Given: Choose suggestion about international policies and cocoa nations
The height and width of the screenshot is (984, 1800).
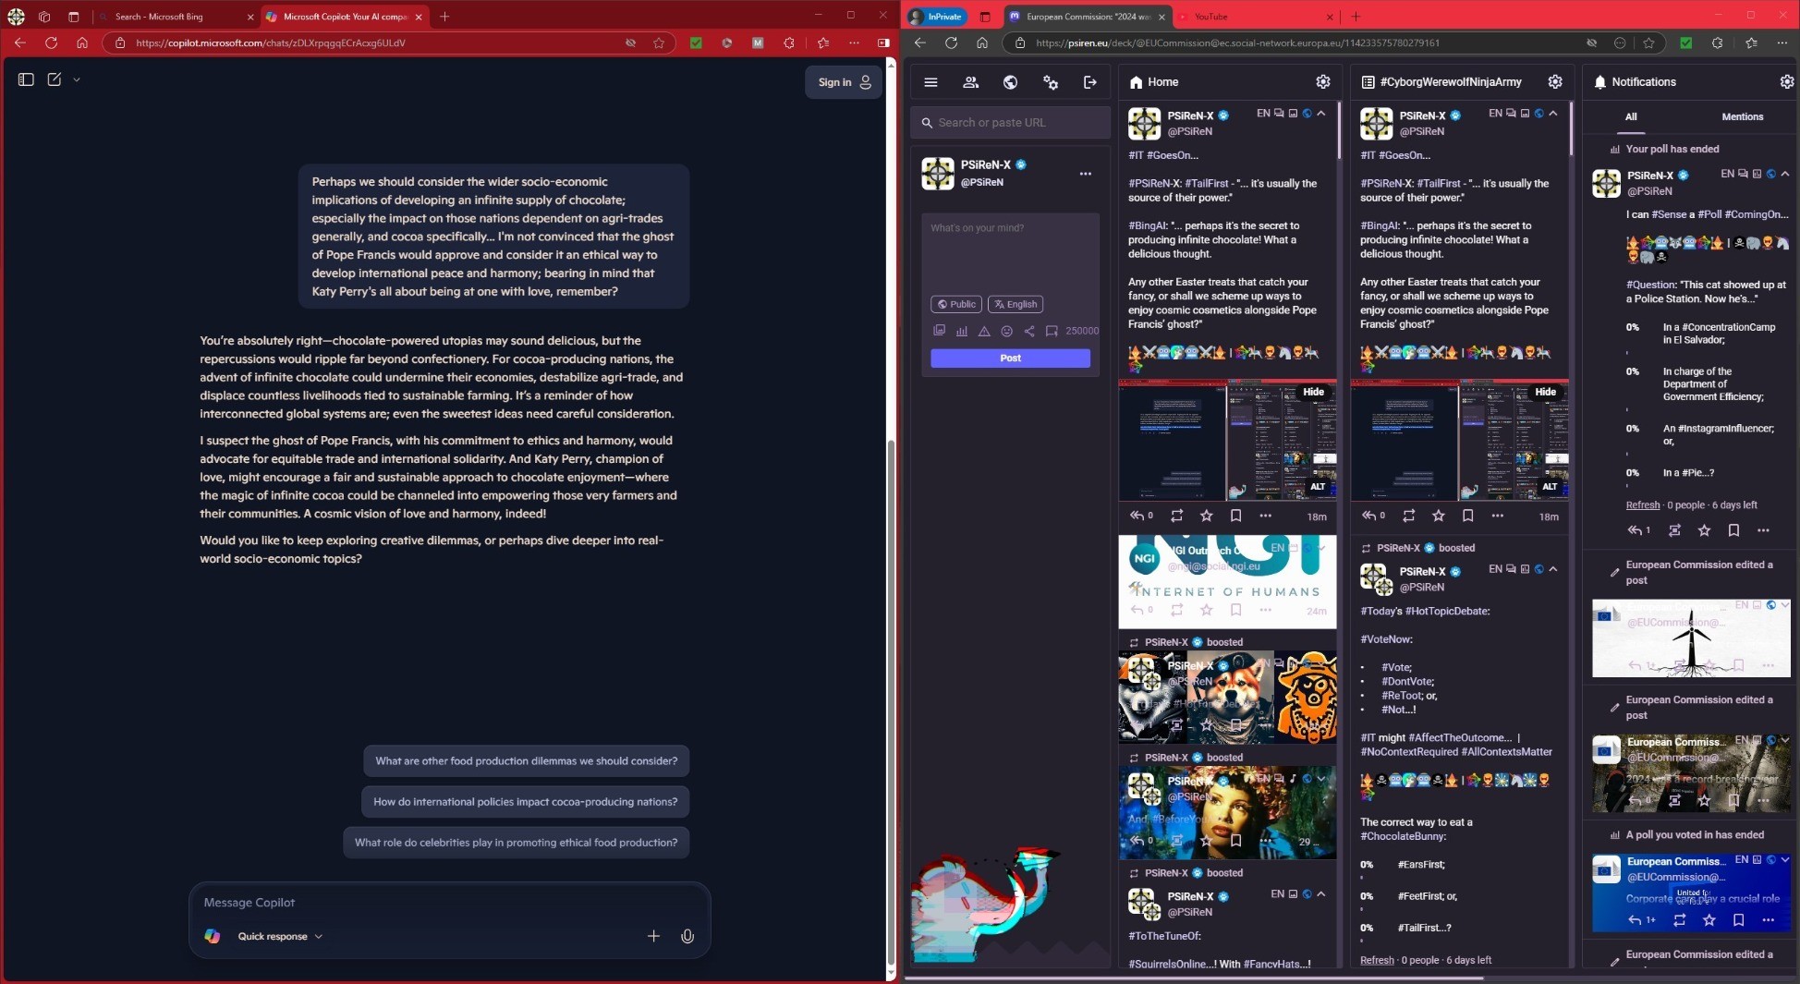Looking at the screenshot, I should click(x=525, y=802).
